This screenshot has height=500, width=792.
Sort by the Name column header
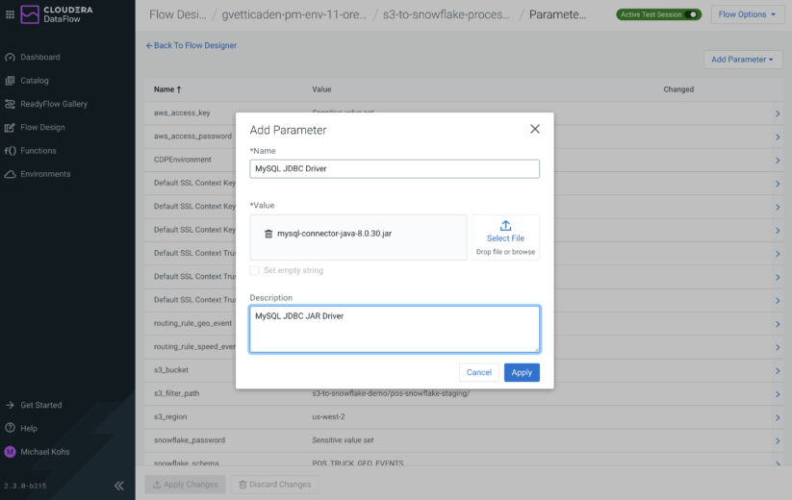pos(167,89)
